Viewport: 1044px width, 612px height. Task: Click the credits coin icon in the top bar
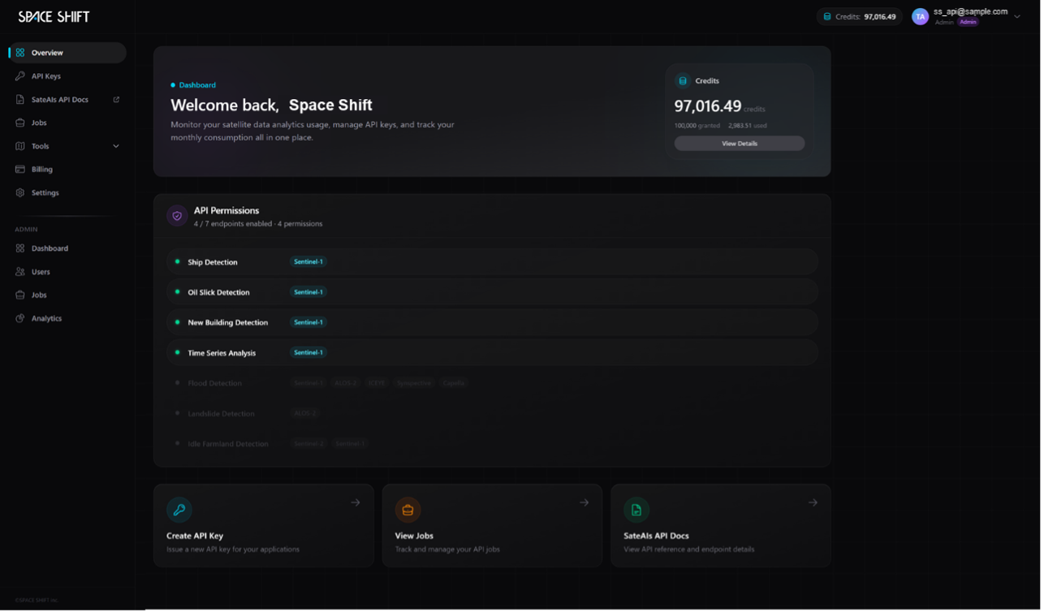click(x=827, y=16)
